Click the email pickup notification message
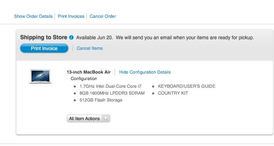Image resolution: width=274 pixels, height=146 pixels. point(185,38)
